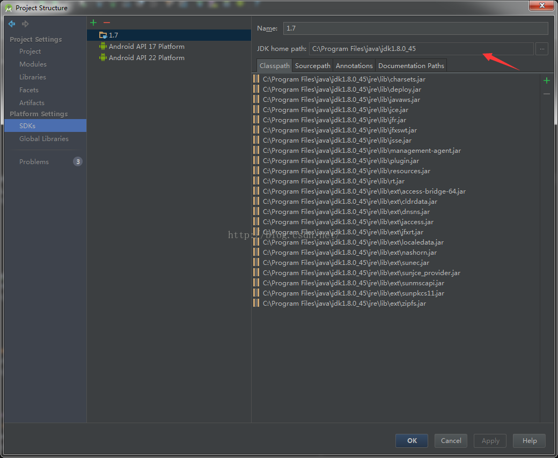Remove classpath entry with minus icon
Screen dimensions: 558x458
click(547, 94)
